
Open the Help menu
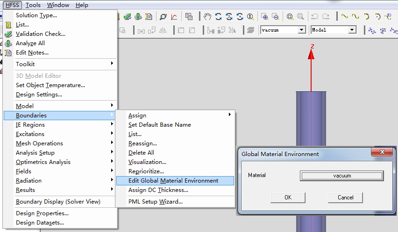pyautogui.click(x=82, y=5)
